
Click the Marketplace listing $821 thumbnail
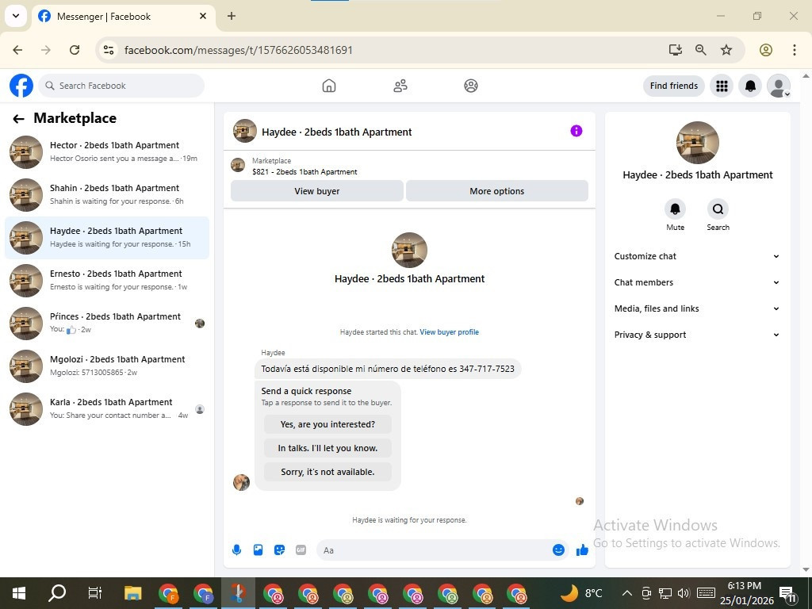click(238, 166)
